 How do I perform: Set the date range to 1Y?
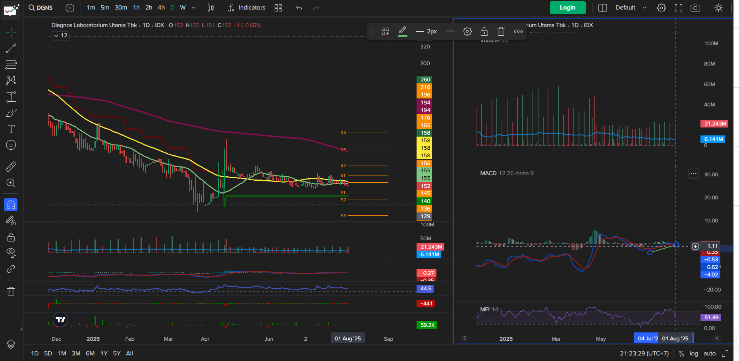click(x=104, y=353)
